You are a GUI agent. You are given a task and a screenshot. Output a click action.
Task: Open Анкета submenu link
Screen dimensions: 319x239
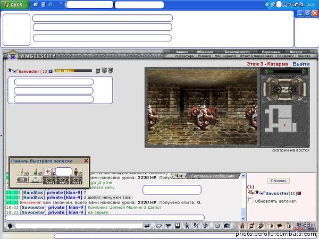(304, 56)
